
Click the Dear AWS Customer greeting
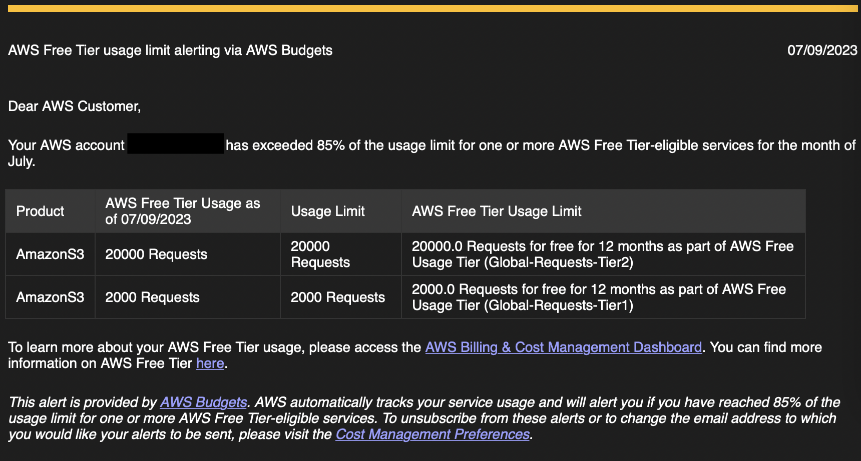click(75, 106)
